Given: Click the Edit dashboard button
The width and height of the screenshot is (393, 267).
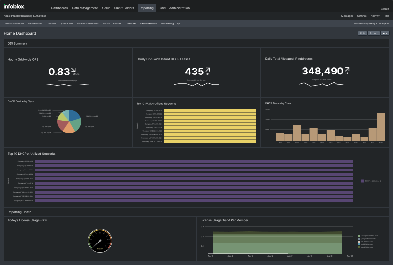Looking at the screenshot, I should point(362,33).
